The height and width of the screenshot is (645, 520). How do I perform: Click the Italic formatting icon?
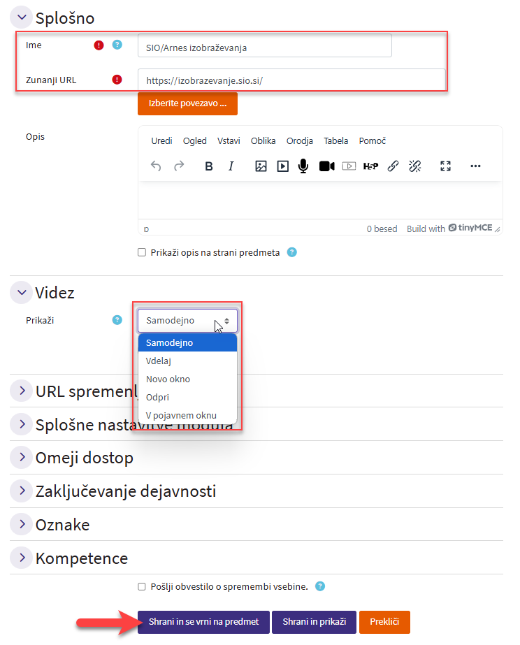231,166
